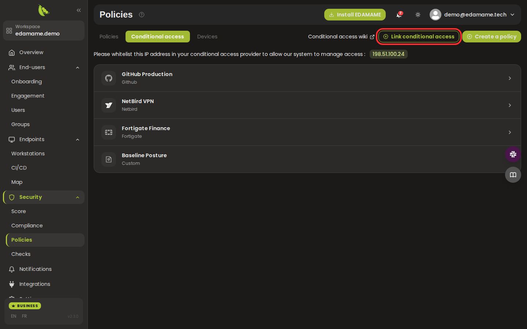The height and width of the screenshot is (329, 527).
Task: Switch language to FR
Action: click(24, 316)
